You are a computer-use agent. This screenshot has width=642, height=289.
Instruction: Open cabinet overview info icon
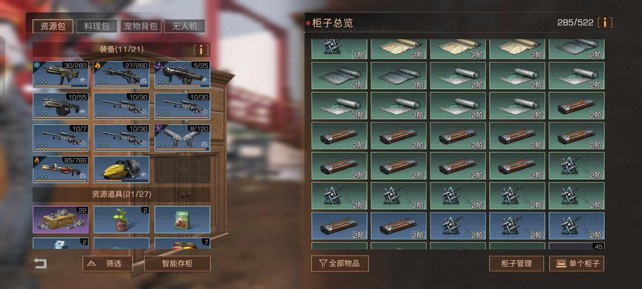click(x=605, y=22)
